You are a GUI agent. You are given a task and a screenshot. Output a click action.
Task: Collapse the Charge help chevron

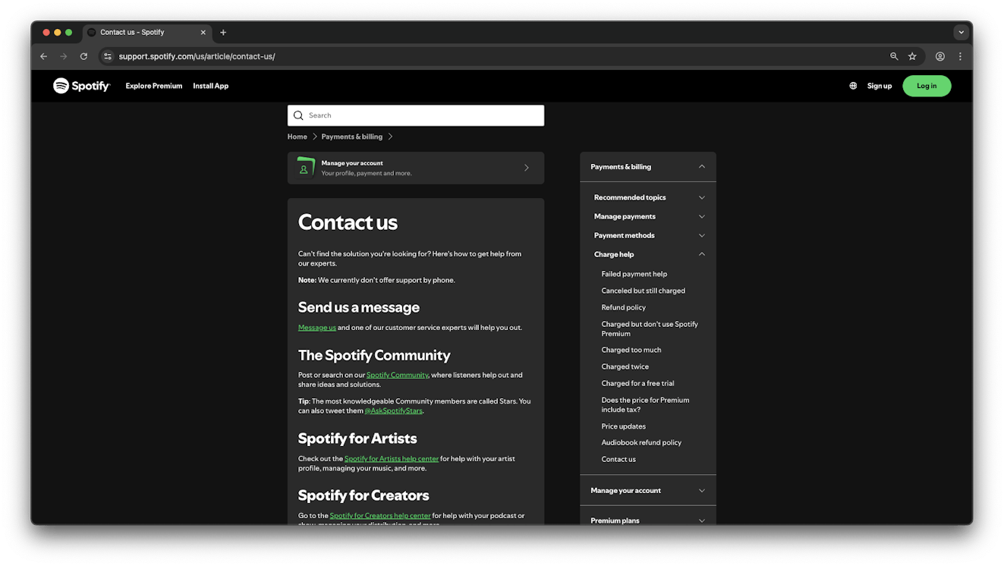click(x=701, y=254)
